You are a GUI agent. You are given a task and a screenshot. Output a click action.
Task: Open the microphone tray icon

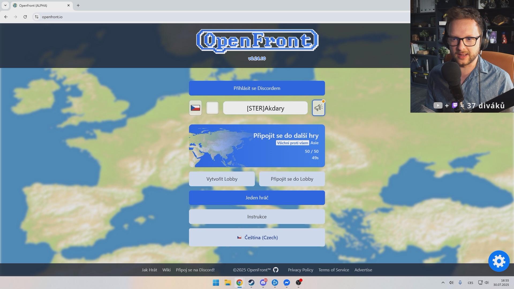pos(460,283)
